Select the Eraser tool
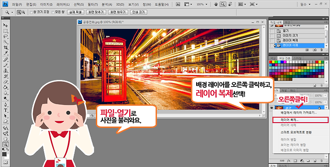Viewport: 330px width, 167px height. coord(5,82)
